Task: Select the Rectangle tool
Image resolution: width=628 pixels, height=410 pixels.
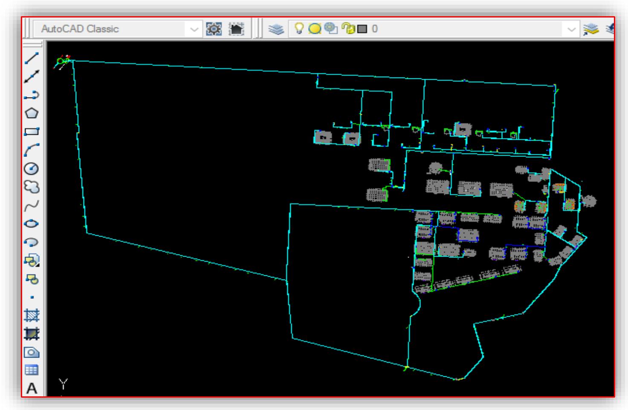Action: point(32,132)
